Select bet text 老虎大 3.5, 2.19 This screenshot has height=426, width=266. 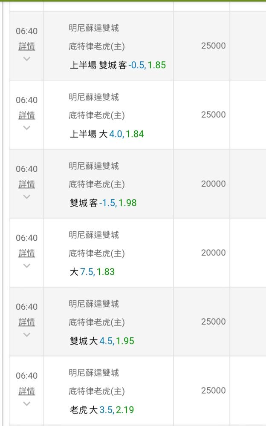(102, 410)
